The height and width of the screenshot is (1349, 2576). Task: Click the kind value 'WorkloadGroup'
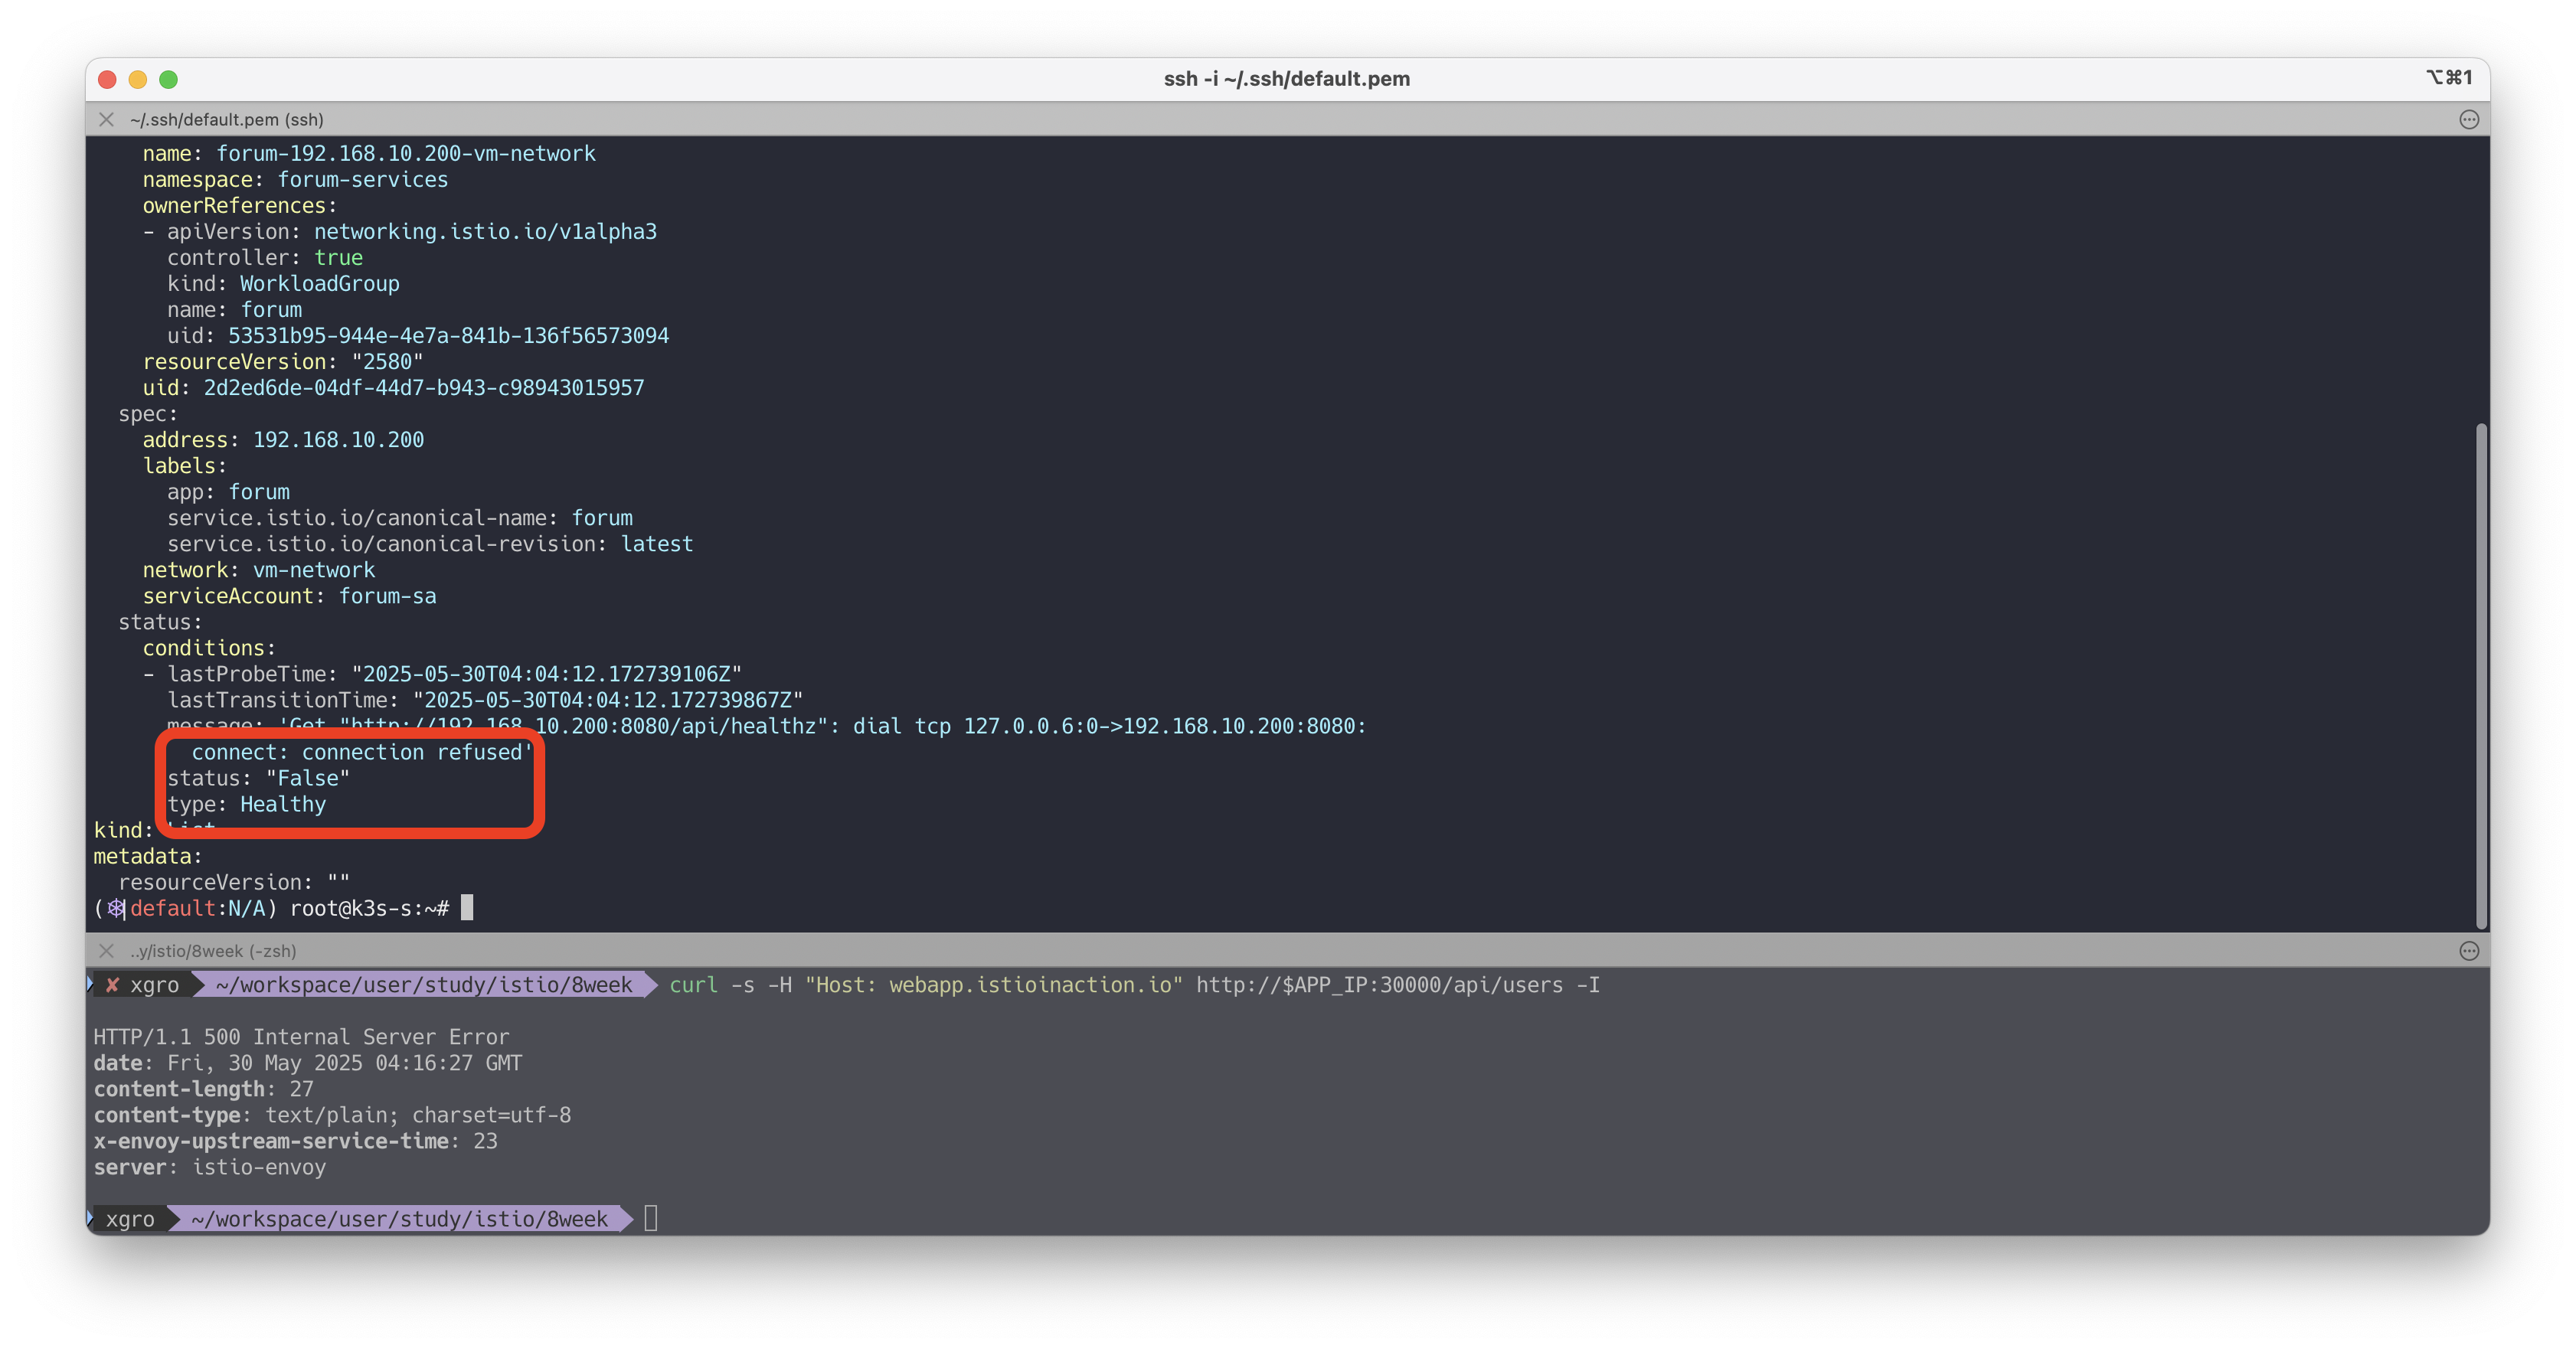pyautogui.click(x=320, y=283)
